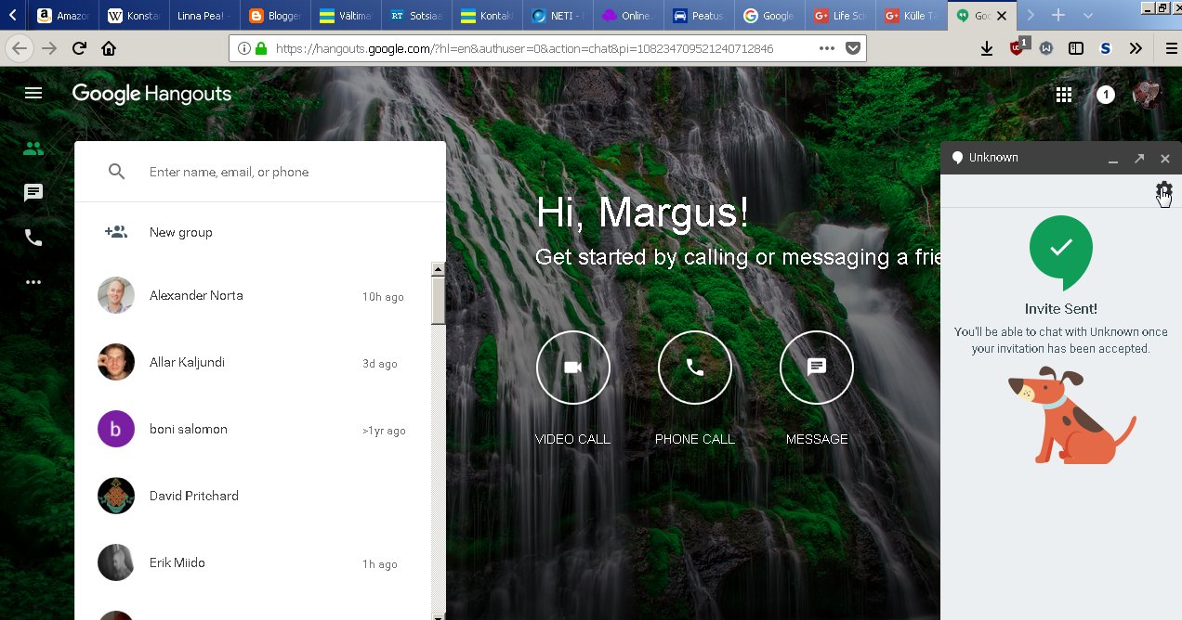List all tabs dropdown arrow
This screenshot has width=1182, height=620.
click(1088, 16)
